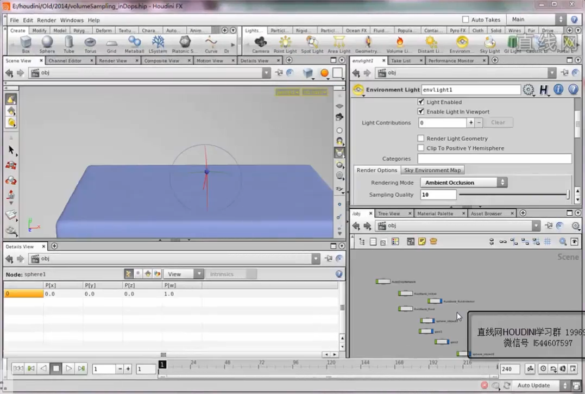
Task: Open the Main take dropdown
Action: pos(537,20)
